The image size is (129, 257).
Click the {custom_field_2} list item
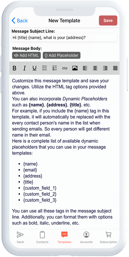click(40, 194)
